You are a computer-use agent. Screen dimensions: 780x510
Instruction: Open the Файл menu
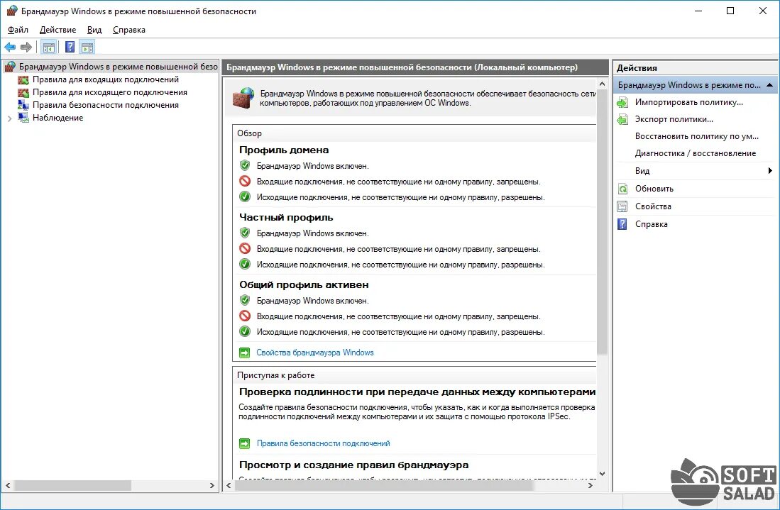pyautogui.click(x=18, y=30)
